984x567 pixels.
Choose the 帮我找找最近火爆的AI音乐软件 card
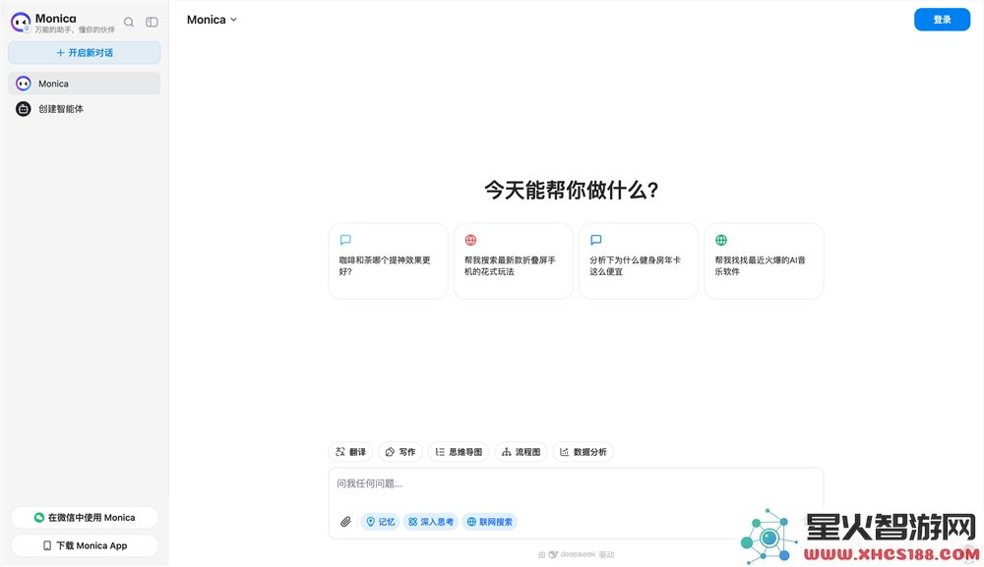click(x=764, y=260)
